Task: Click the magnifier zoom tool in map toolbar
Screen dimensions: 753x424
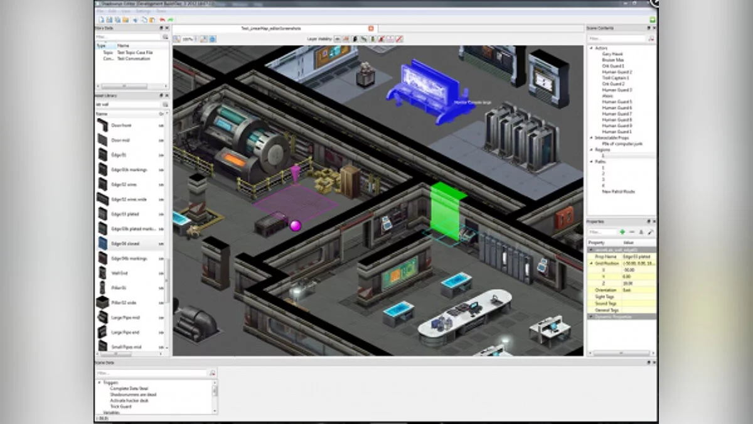Action: point(178,39)
